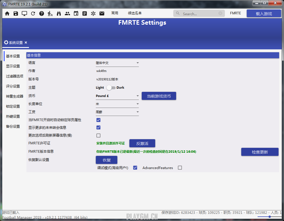The width and height of the screenshot is (284, 221).
Task: Click the 游戏已载入 status text
Action: 11,212
